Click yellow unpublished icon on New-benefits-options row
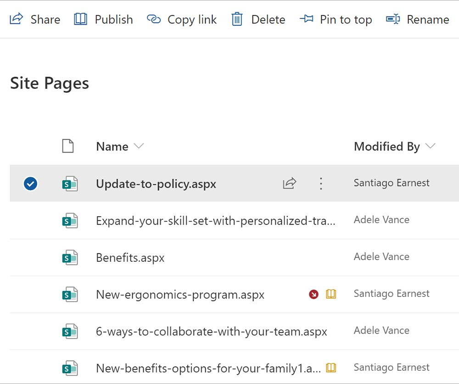 331,368
